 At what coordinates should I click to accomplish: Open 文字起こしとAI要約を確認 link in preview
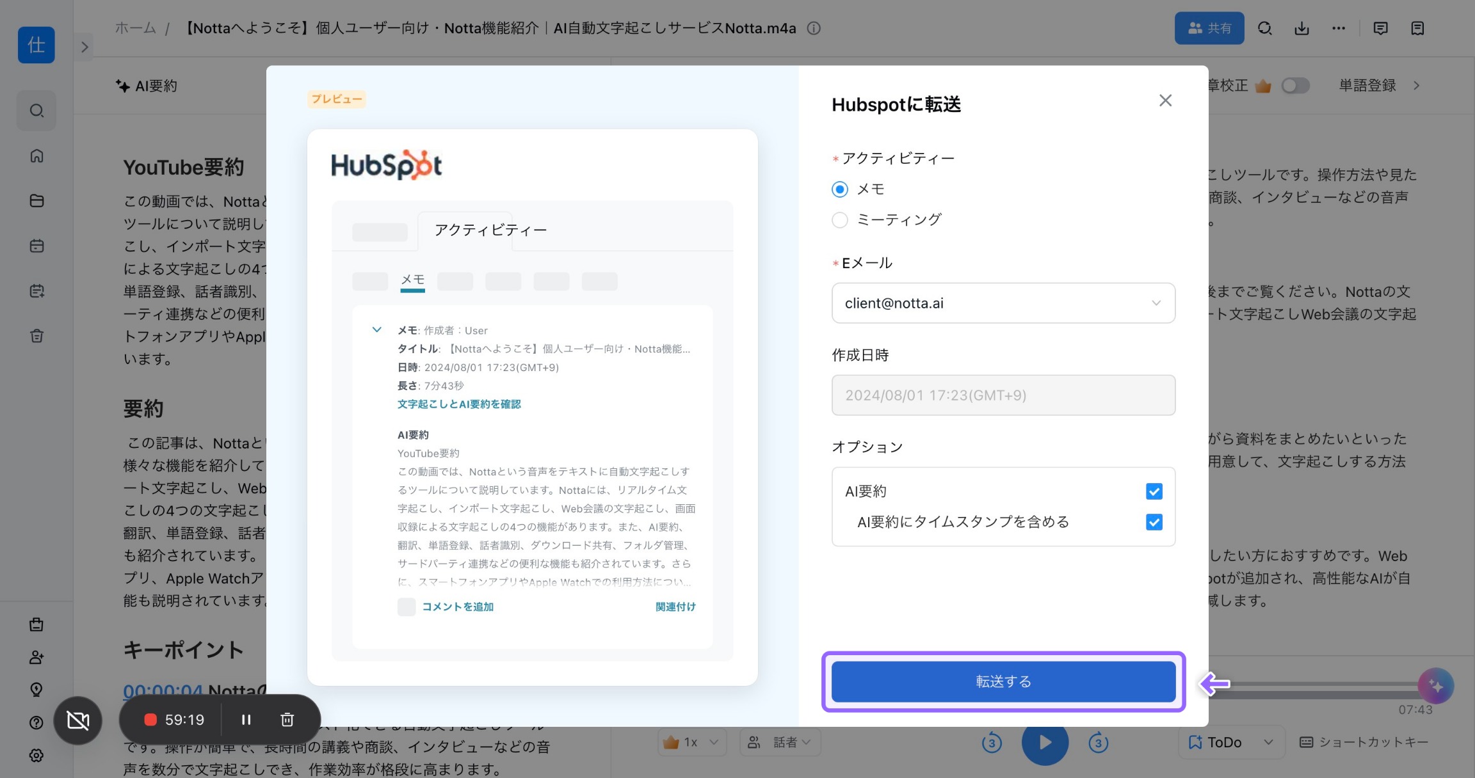point(459,404)
